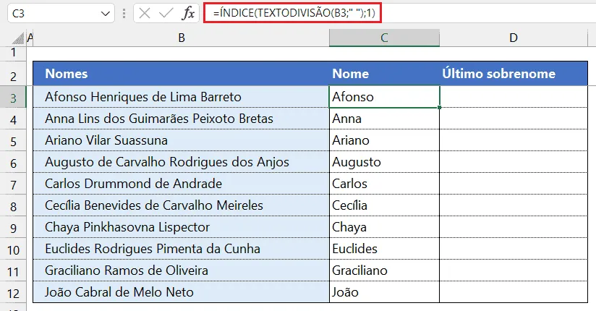Image resolution: width=596 pixels, height=311 pixels.
Task: Click the Nomes header cell
Action: (x=182, y=74)
